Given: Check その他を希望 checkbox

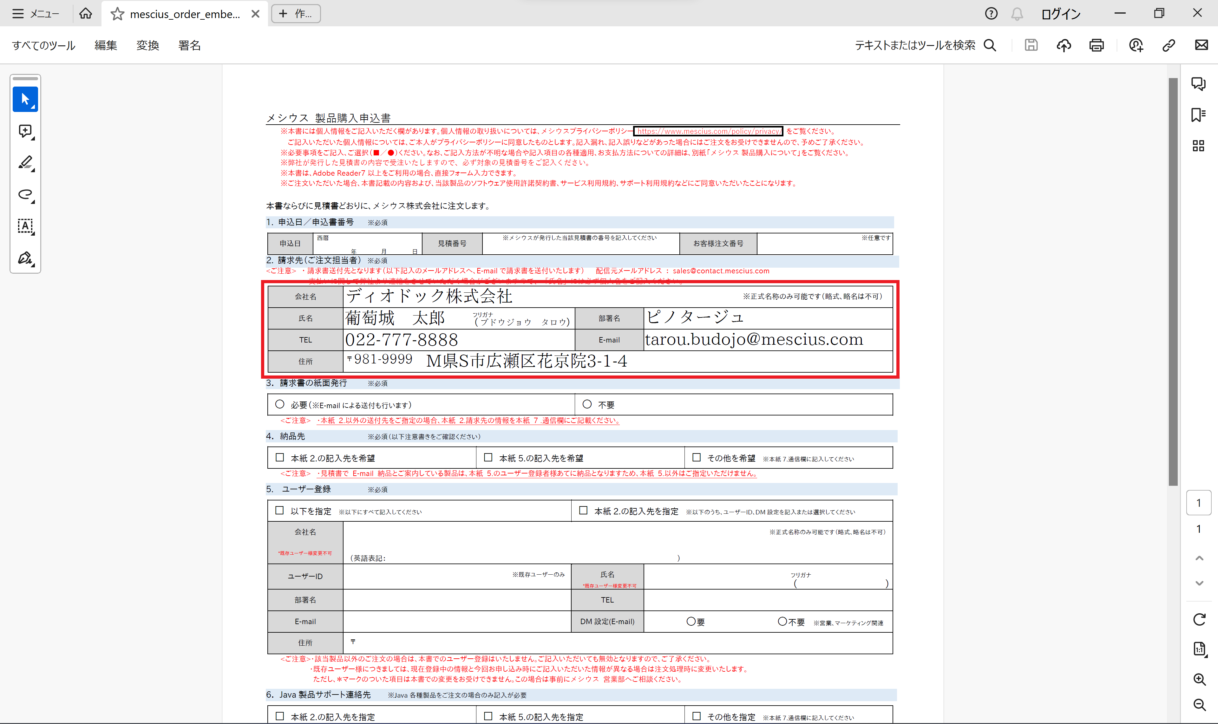Looking at the screenshot, I should point(696,458).
